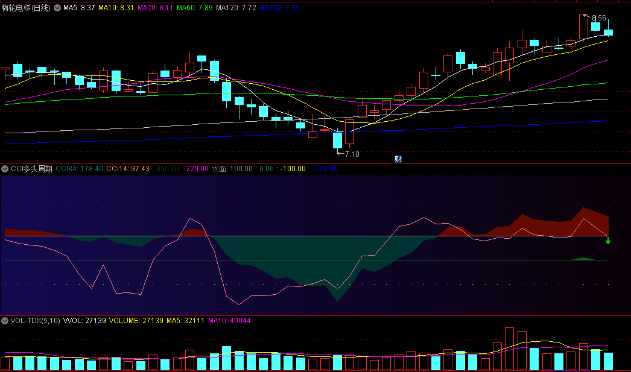This screenshot has width=631, height=372.
Task: Click the MA120: 7.72 label
Action: click(x=236, y=8)
